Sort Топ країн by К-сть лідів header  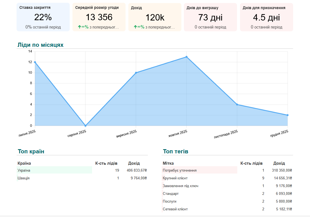pos(106,163)
